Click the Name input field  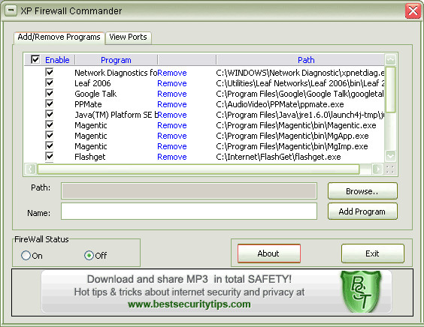tap(189, 211)
